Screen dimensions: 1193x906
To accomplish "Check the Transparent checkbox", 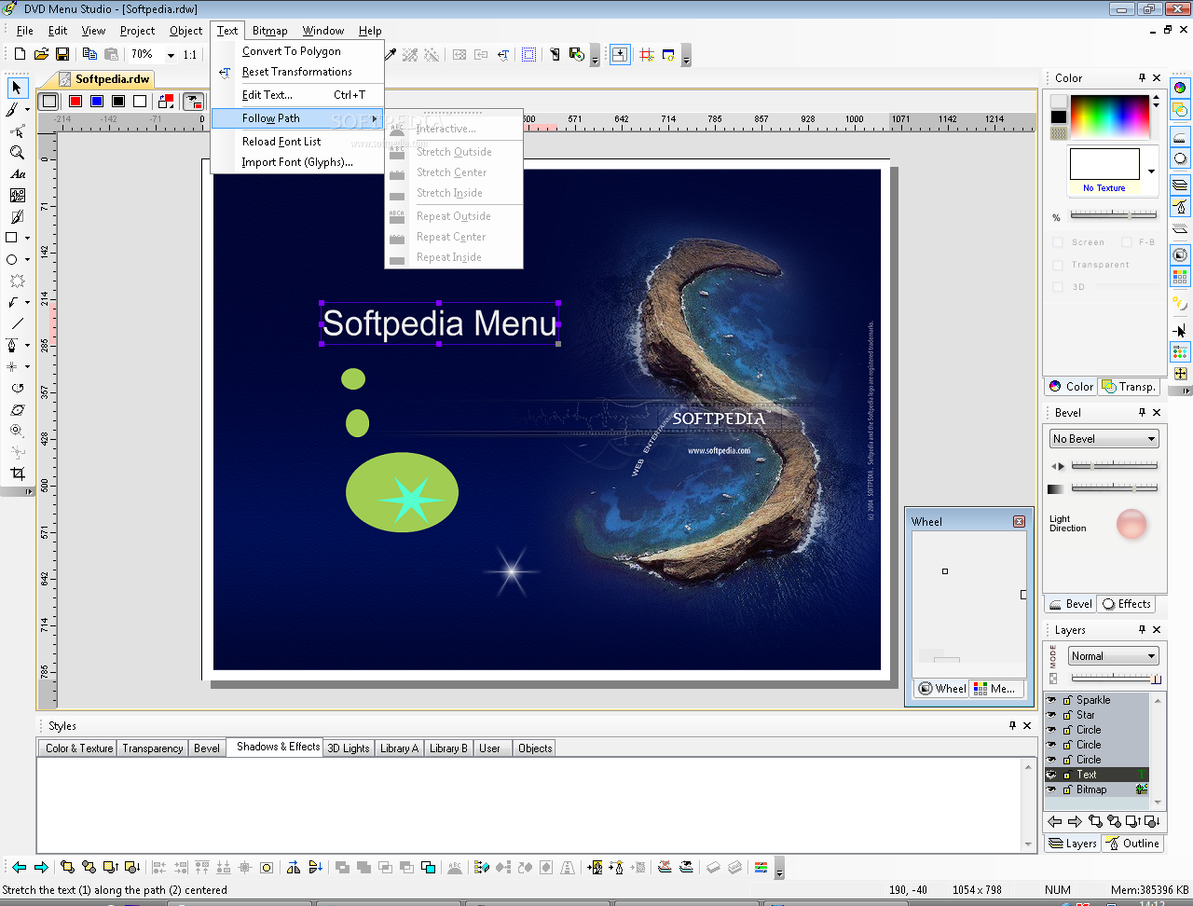I will pos(1058,265).
